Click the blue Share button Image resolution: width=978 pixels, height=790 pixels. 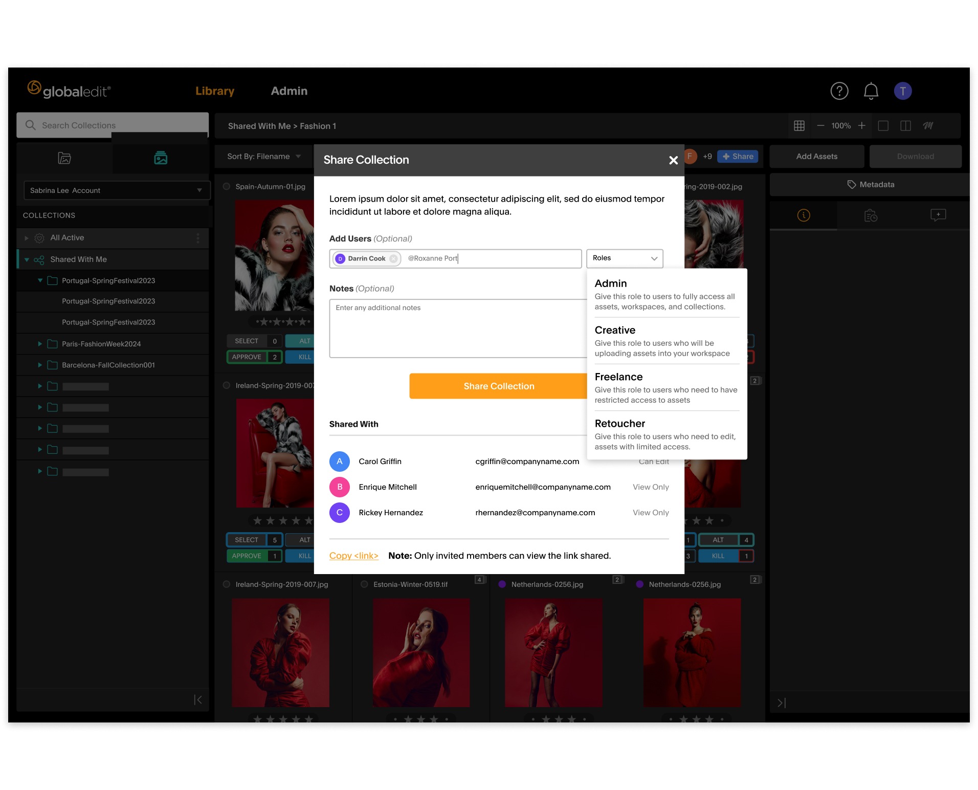click(x=738, y=157)
